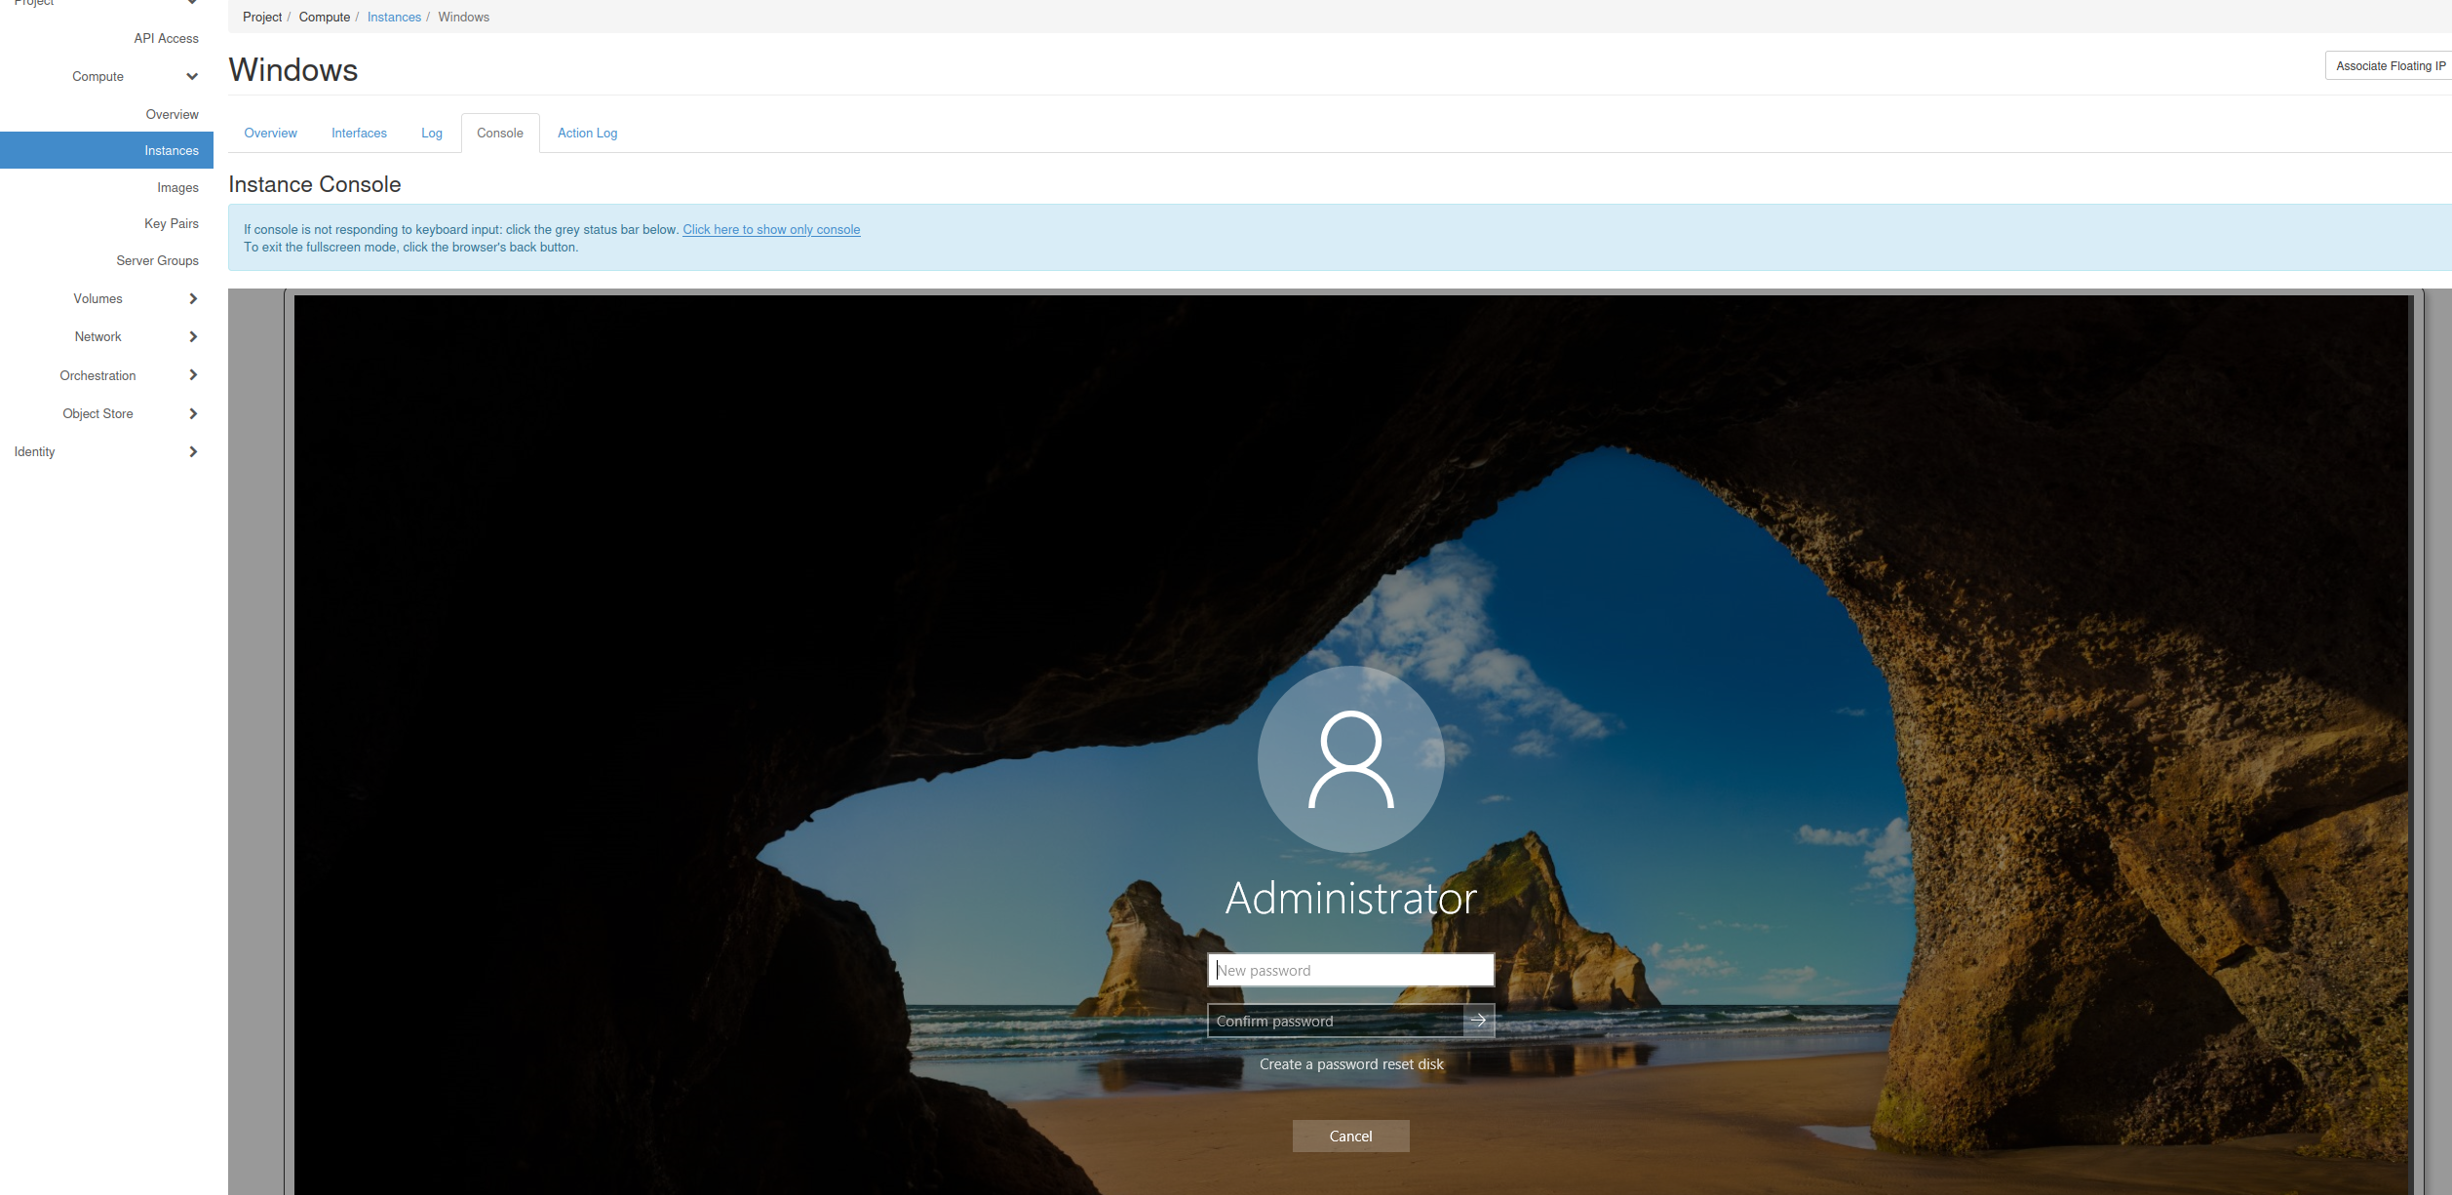The image size is (2452, 1195).
Task: Click Create a password reset disk
Action: tap(1350, 1064)
